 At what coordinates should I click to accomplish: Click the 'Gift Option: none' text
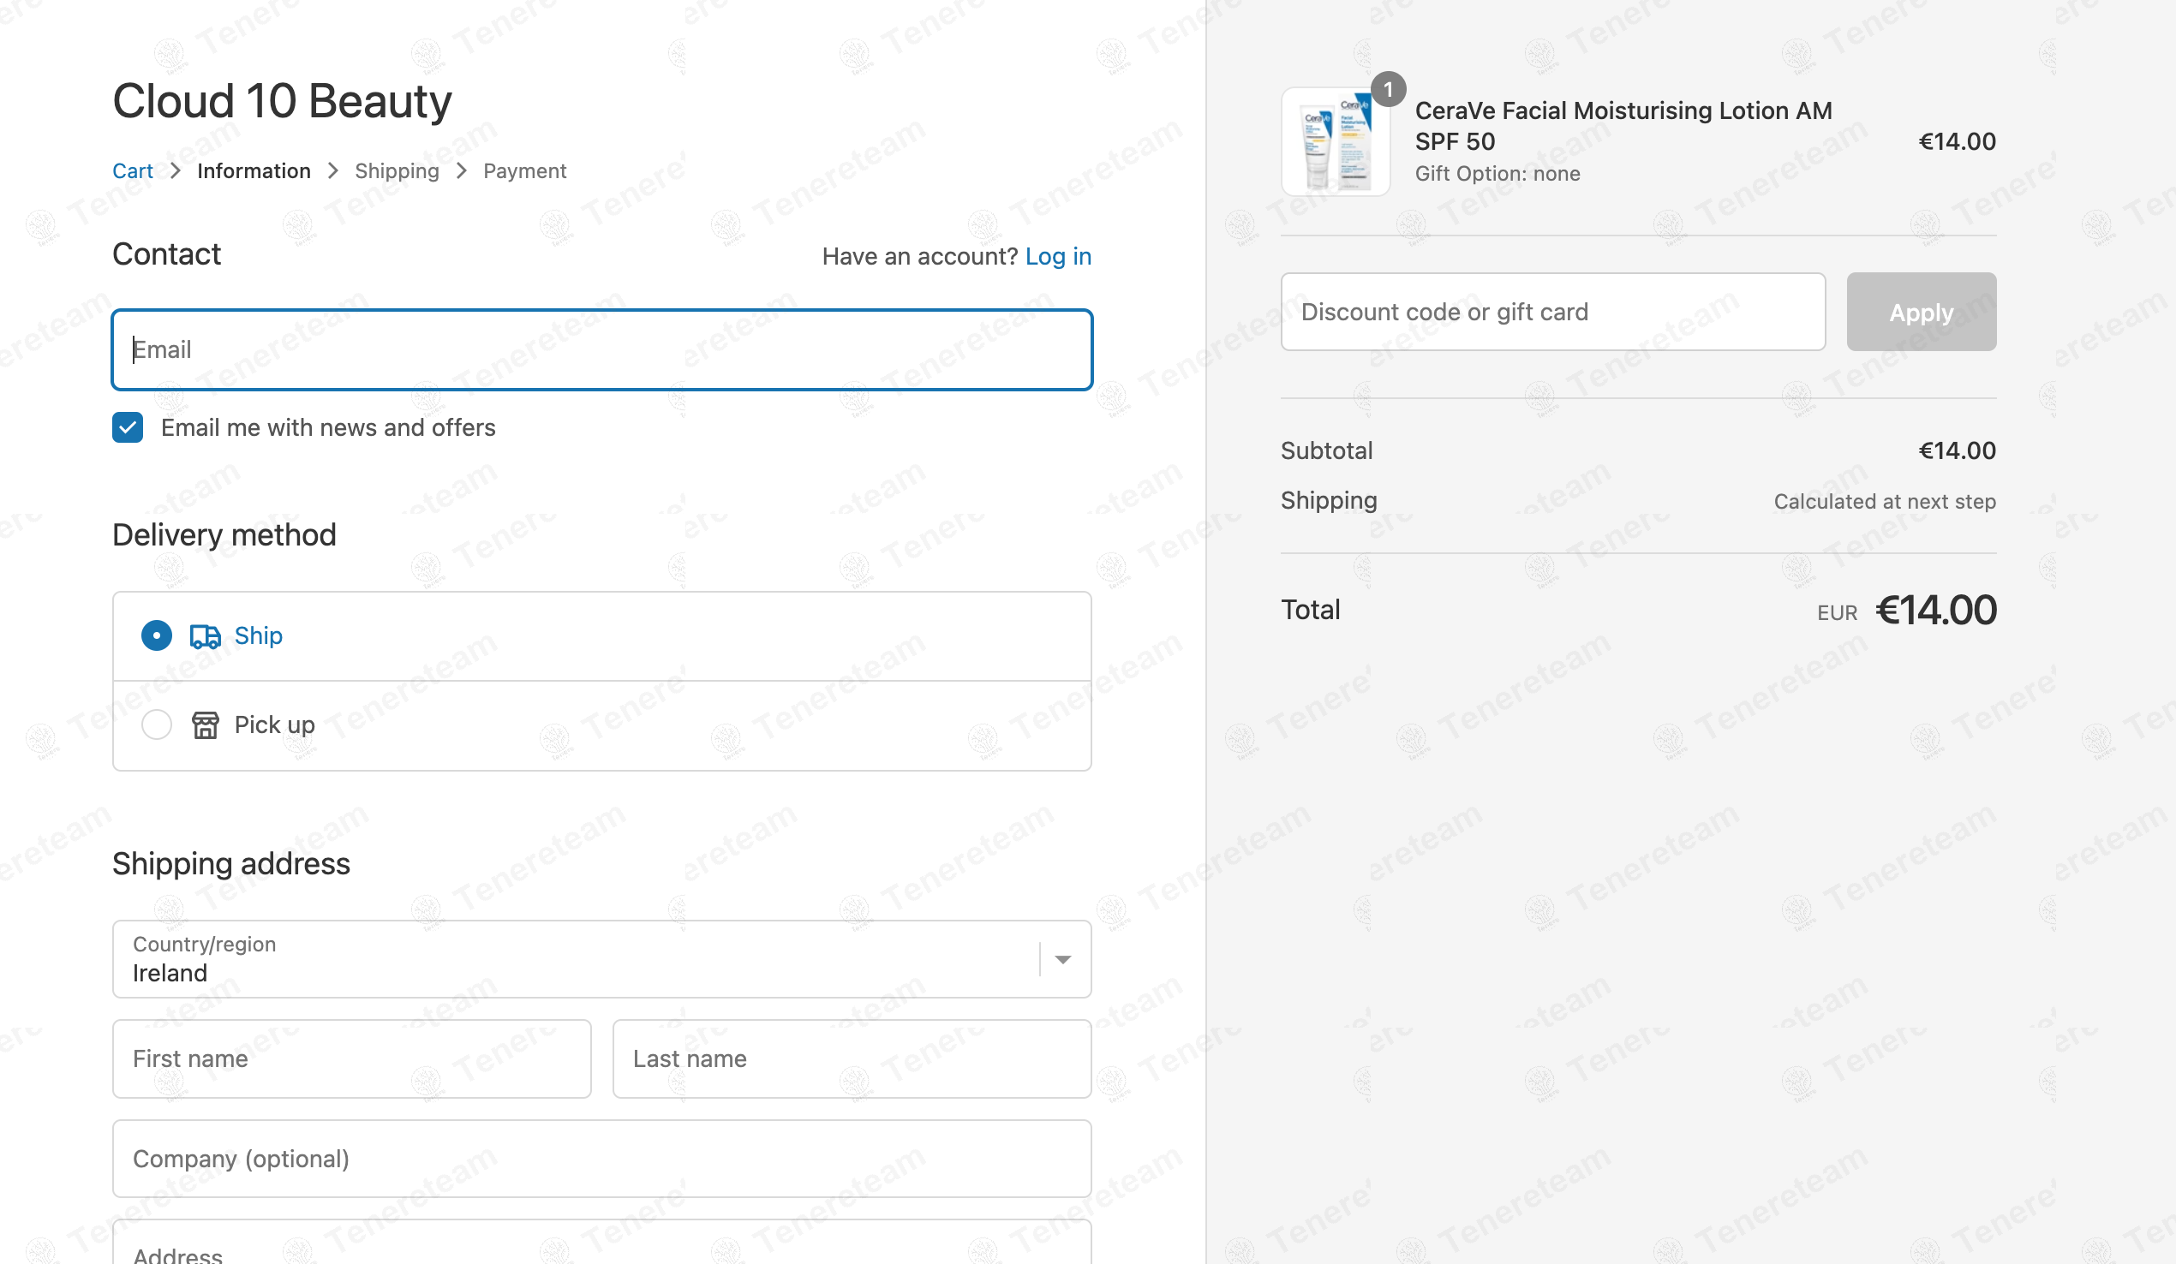pyautogui.click(x=1497, y=174)
